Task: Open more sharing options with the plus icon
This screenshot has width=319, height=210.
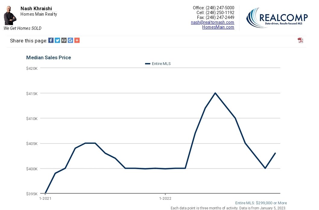Action: (77, 40)
